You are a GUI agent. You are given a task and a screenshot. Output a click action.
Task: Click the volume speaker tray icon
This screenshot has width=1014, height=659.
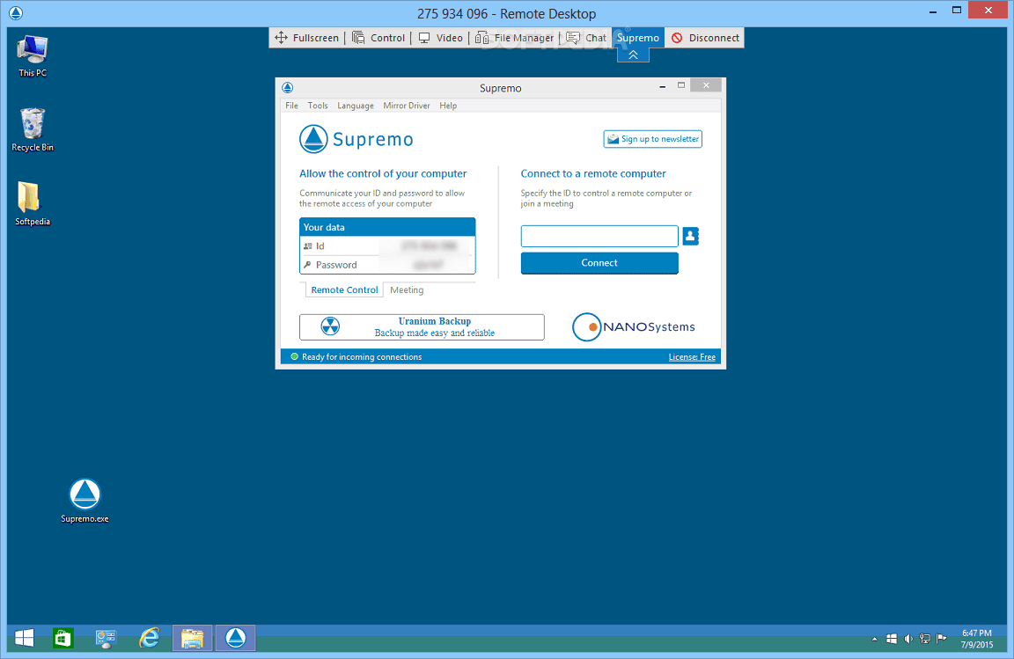908,639
